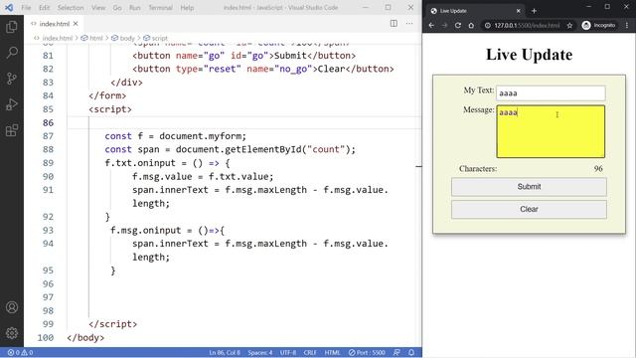The height and width of the screenshot is (358, 636).
Task: Open the Search view in activity bar
Action: click(x=12, y=53)
